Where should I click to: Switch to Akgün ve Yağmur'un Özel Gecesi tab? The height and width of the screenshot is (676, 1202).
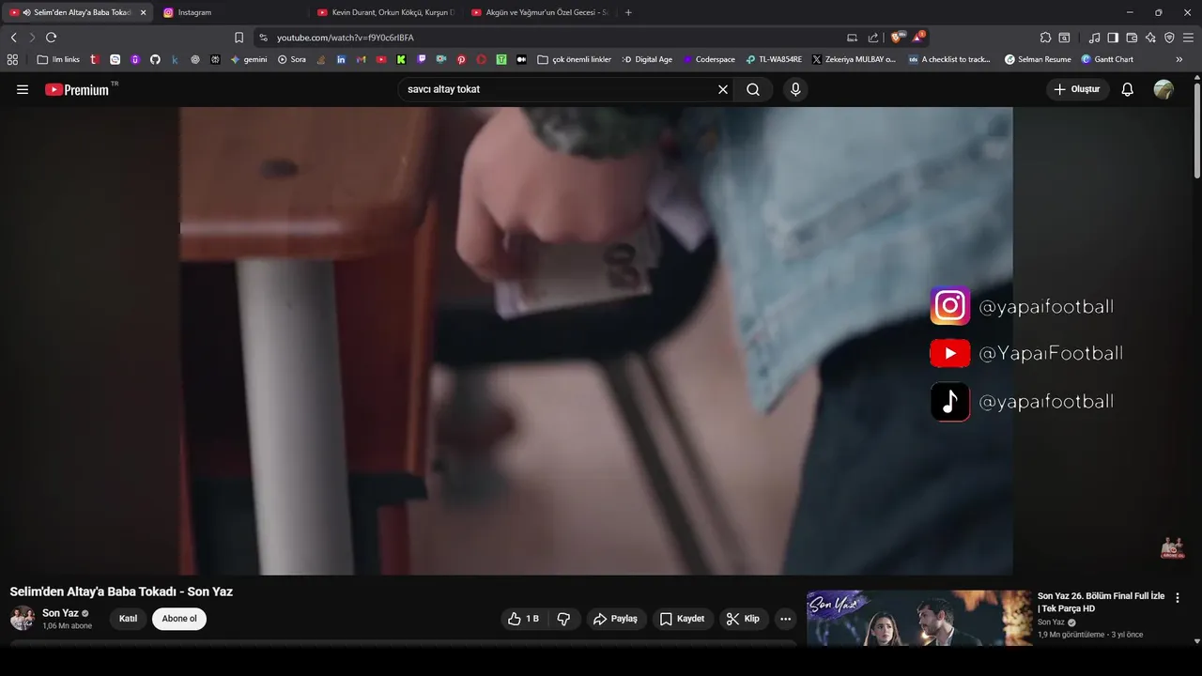coord(540,12)
